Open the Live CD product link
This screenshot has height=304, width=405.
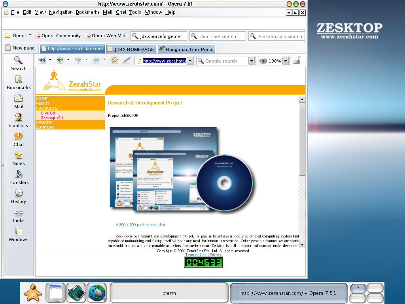coord(48,113)
